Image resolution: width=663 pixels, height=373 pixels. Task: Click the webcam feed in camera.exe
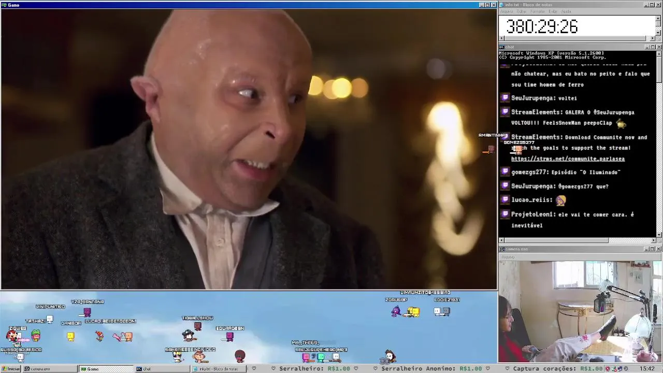580,311
